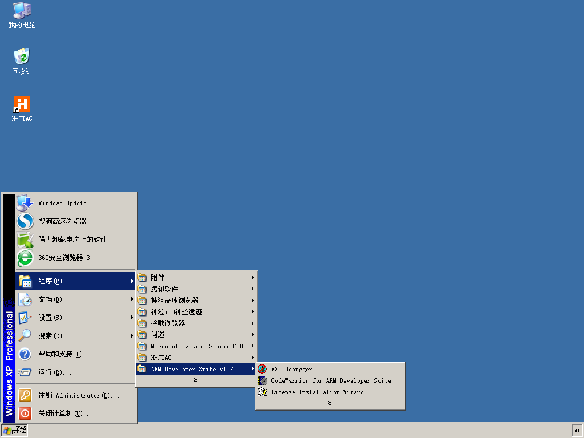Viewport: 584px width, 438px height.
Task: Expand the Search (搜索) submenu arrow
Action: [x=132, y=336]
